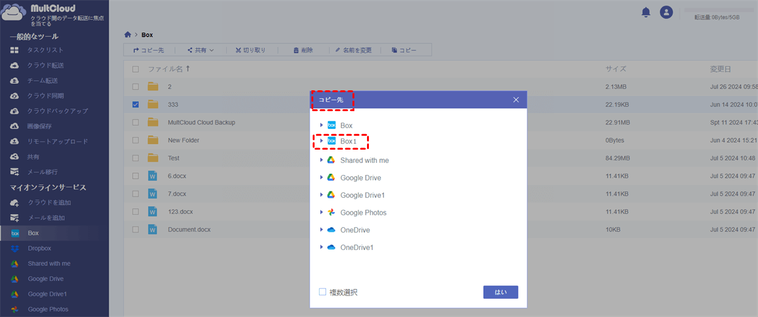
Task: Select Box1 as copy destination
Action: click(x=349, y=141)
